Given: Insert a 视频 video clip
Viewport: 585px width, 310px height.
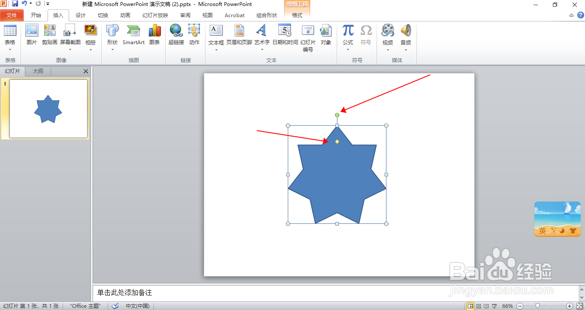Looking at the screenshot, I should coord(388,31).
